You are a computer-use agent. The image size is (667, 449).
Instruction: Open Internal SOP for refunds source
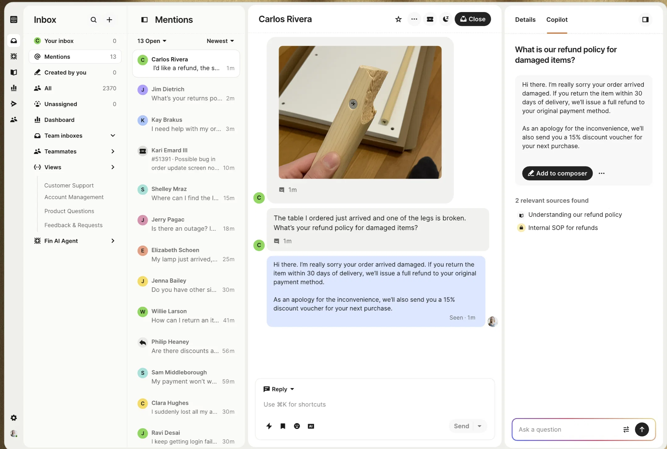[563, 228]
